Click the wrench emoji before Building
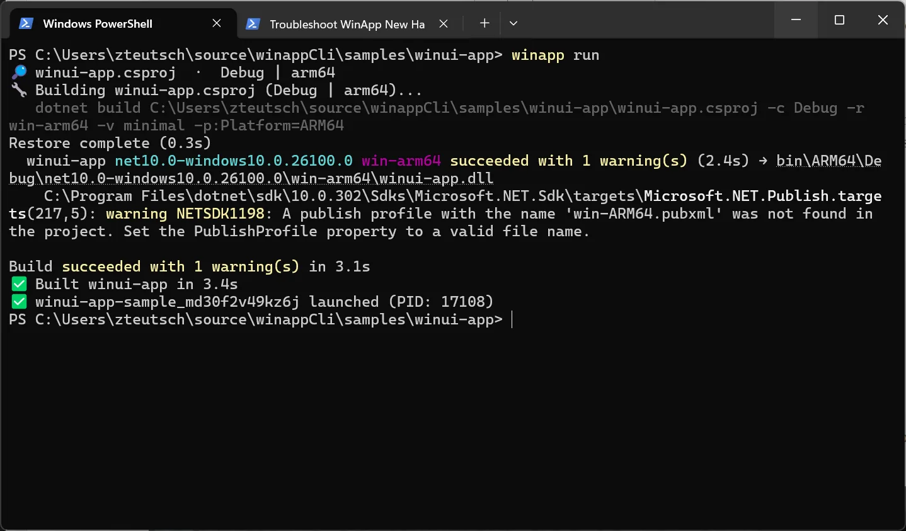906x531 pixels. (x=20, y=90)
